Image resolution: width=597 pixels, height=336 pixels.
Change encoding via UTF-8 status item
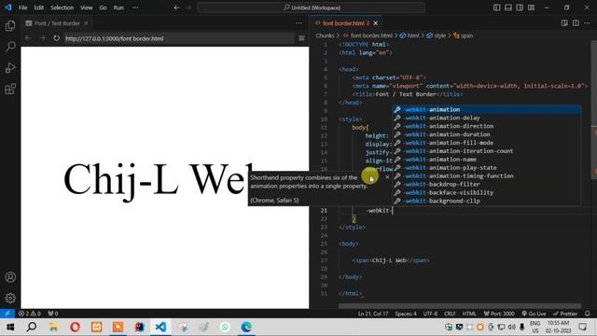pos(430,314)
